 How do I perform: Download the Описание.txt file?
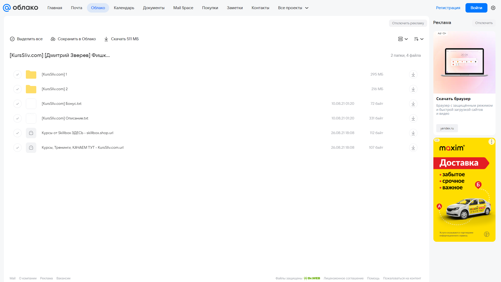point(413,118)
